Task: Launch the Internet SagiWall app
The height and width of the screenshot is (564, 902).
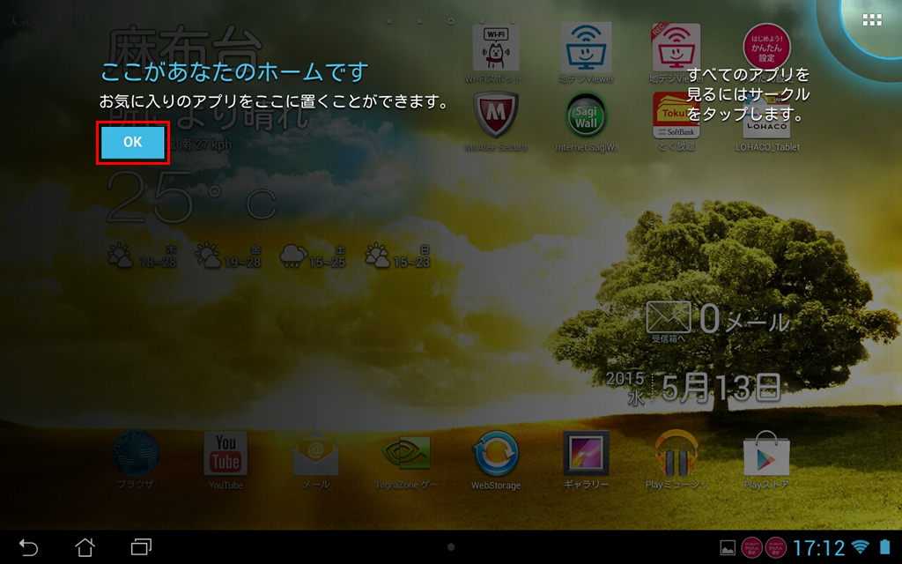Action: point(586,115)
